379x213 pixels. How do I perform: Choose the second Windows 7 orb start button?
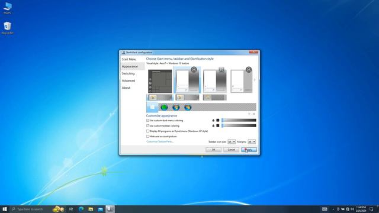188,107
